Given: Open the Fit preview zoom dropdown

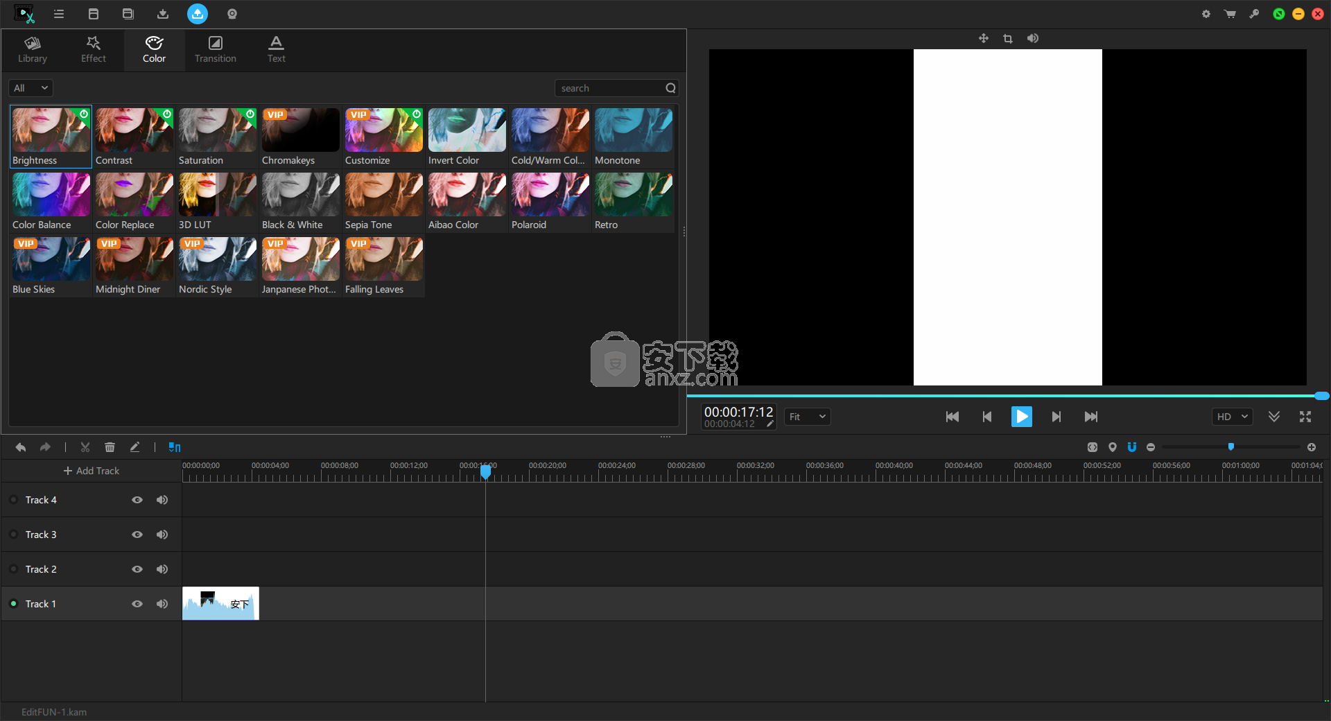Looking at the screenshot, I should tap(808, 417).
